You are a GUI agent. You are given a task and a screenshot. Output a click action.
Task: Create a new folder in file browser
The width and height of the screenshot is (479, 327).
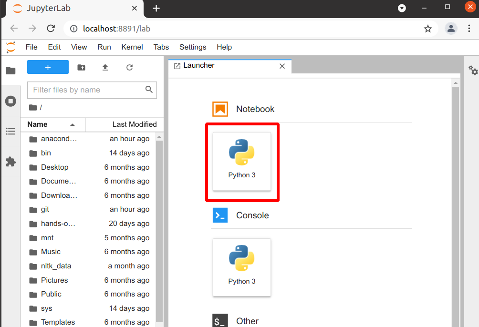[81, 68]
